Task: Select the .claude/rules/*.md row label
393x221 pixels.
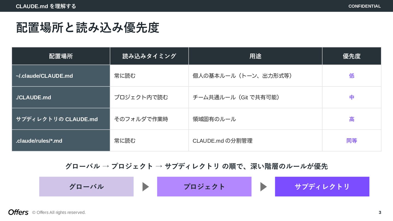Action: [39, 141]
